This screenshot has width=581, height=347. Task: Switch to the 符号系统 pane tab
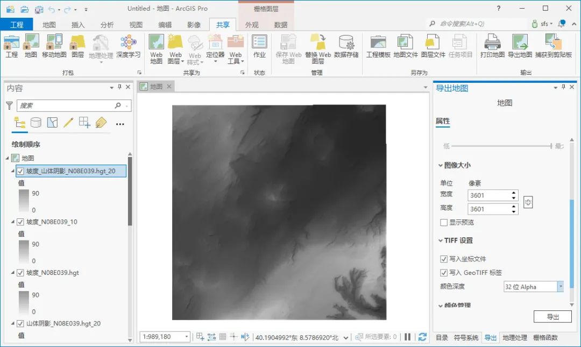(466, 337)
